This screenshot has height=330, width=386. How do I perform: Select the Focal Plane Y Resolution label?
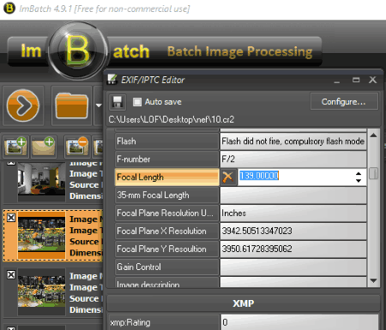pyautogui.click(x=167, y=249)
